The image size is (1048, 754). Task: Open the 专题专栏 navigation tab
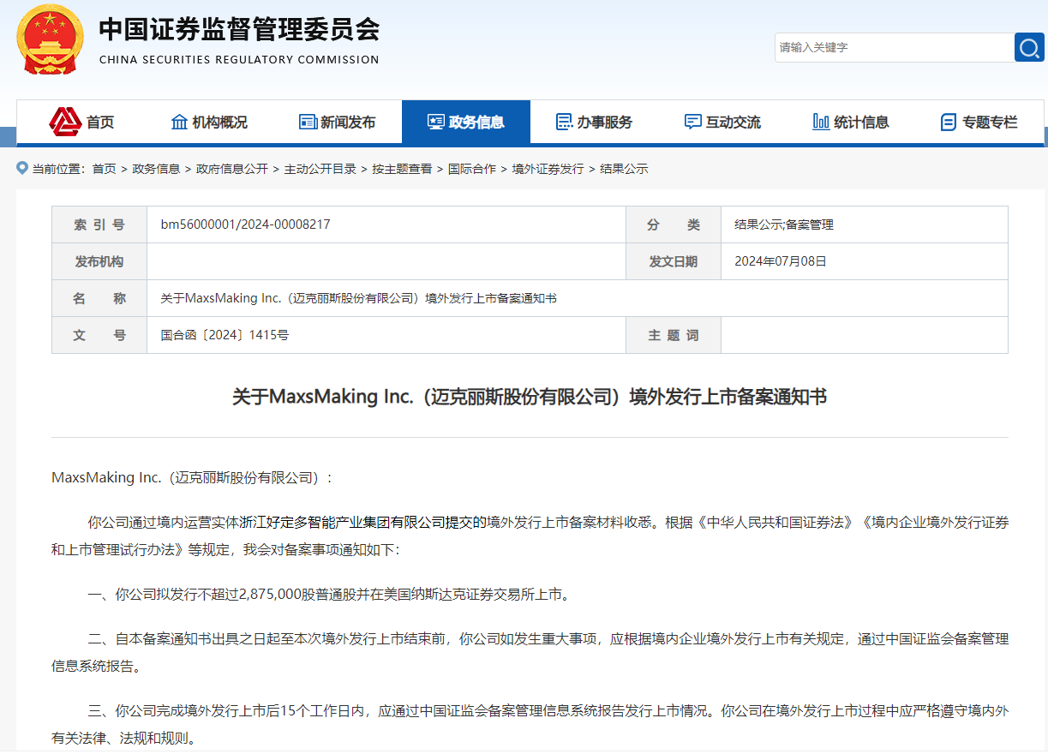[979, 122]
